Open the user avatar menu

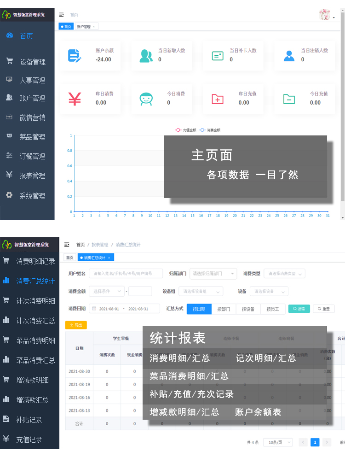click(327, 15)
